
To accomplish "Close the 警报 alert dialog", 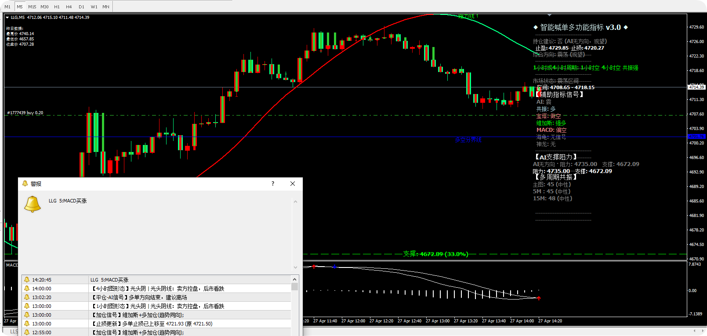I will 293,184.
